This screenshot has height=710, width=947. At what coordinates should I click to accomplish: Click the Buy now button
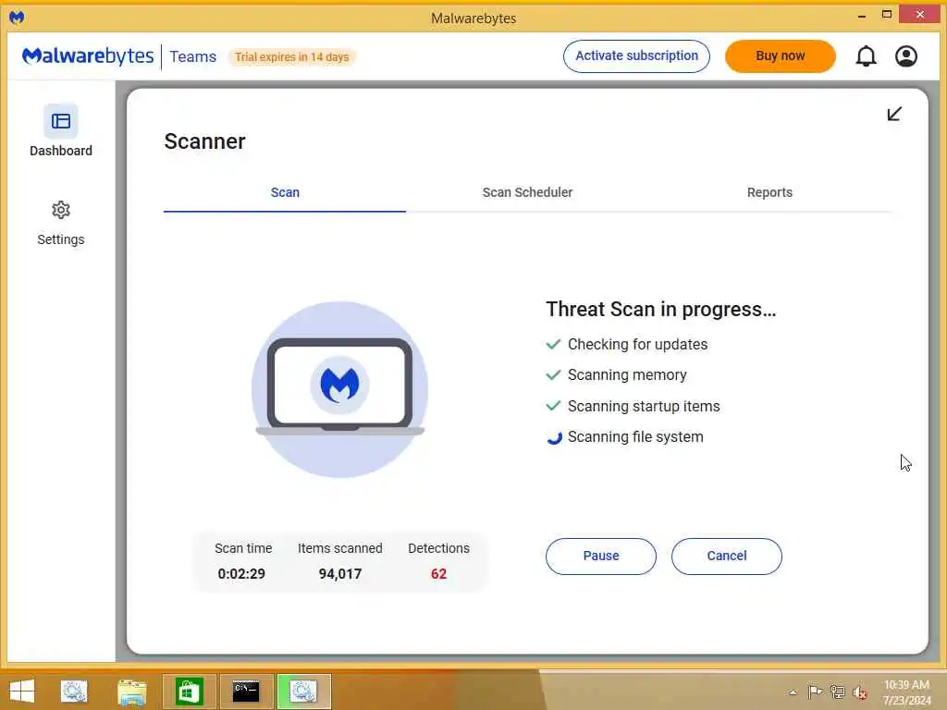[781, 56]
